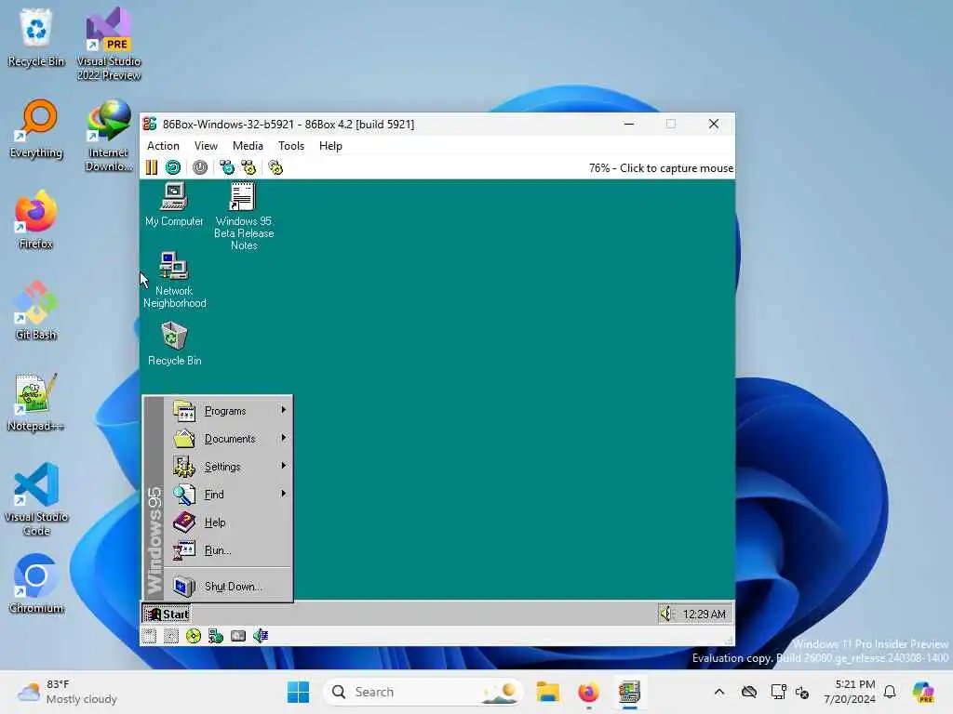Select the Everything search desktop shortcut

pos(36,128)
